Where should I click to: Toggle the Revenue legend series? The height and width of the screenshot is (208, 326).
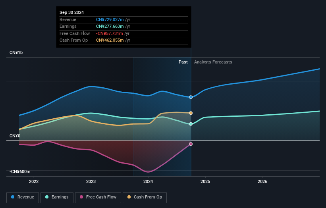pos(23,197)
